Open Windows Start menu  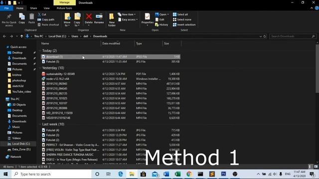[5, 174]
